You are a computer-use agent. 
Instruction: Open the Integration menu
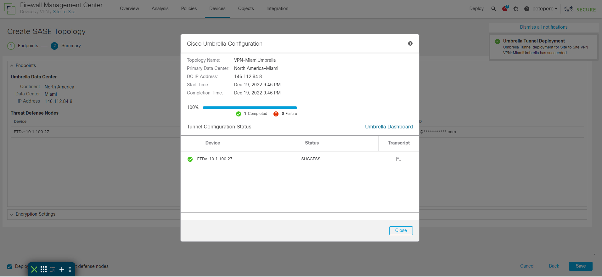point(277,8)
